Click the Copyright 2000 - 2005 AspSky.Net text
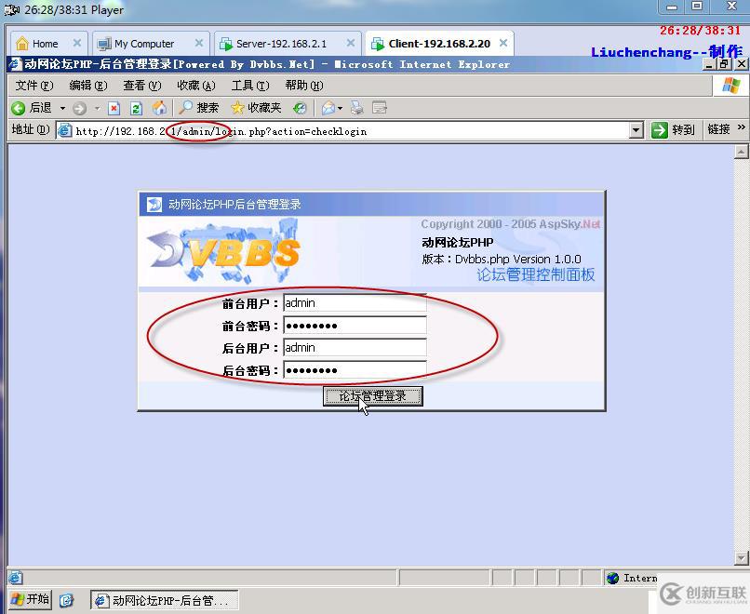 [x=510, y=224]
